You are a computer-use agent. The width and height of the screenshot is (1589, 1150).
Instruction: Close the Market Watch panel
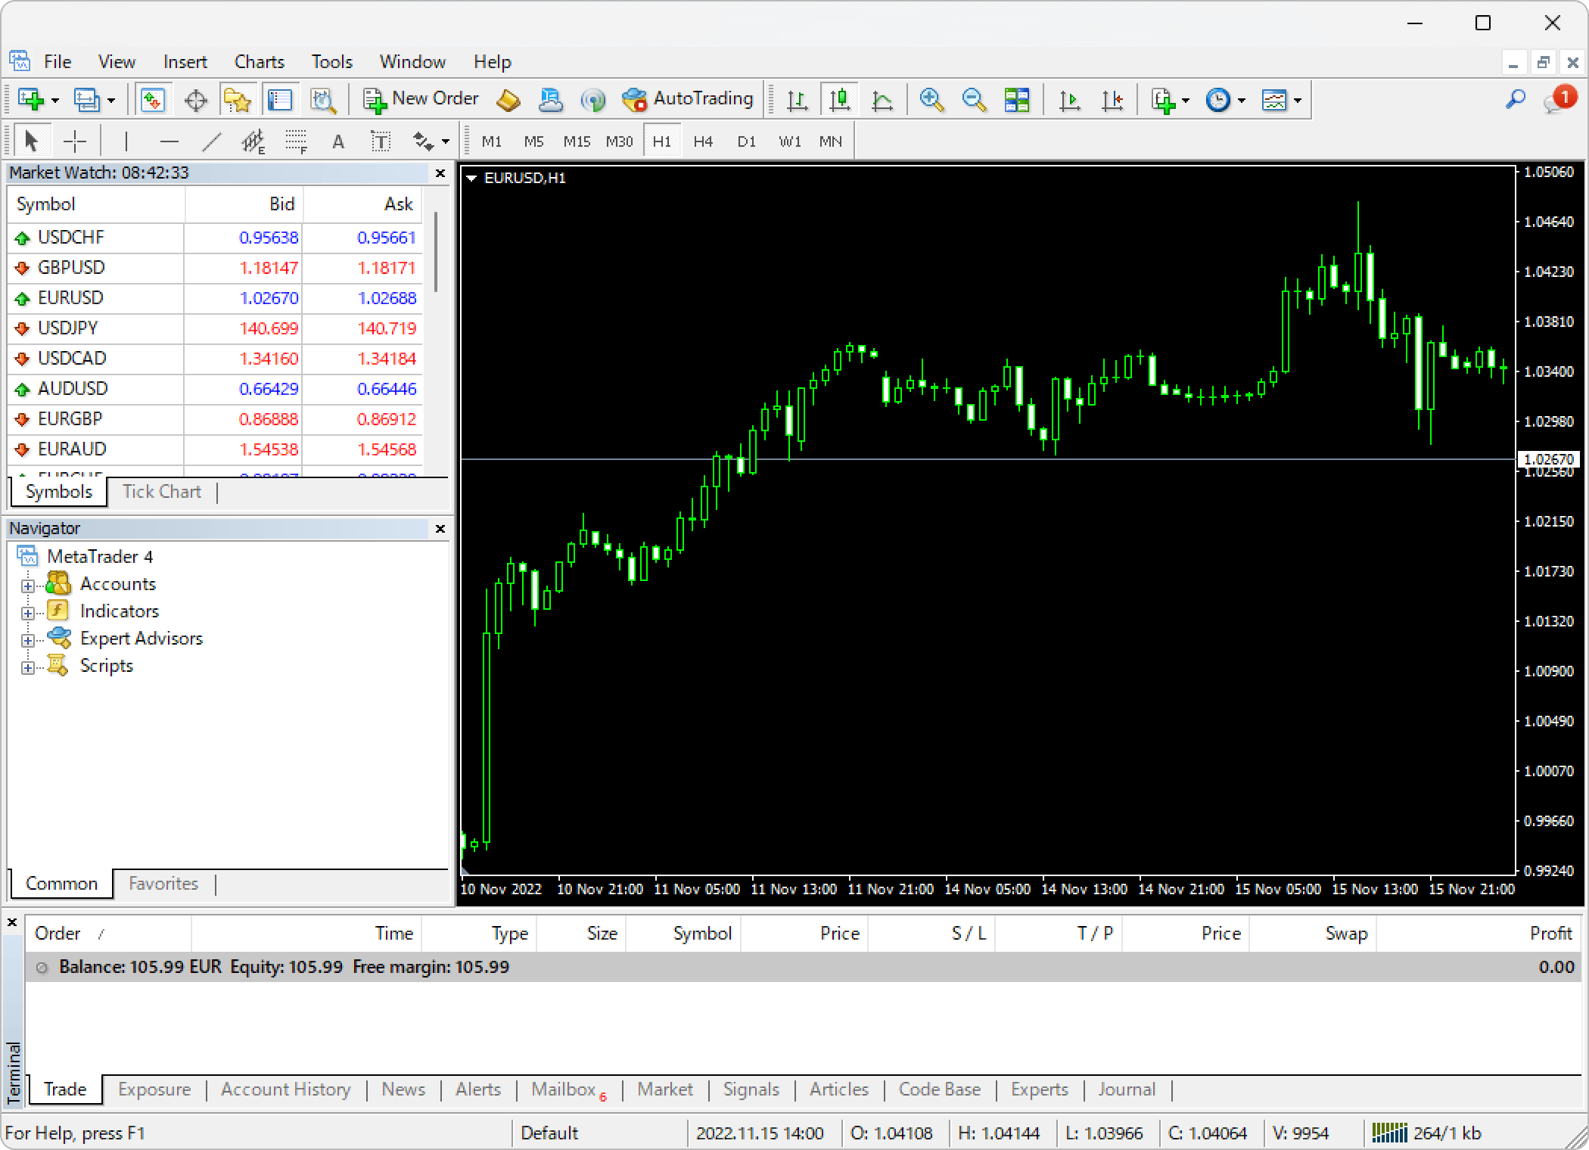(x=440, y=173)
